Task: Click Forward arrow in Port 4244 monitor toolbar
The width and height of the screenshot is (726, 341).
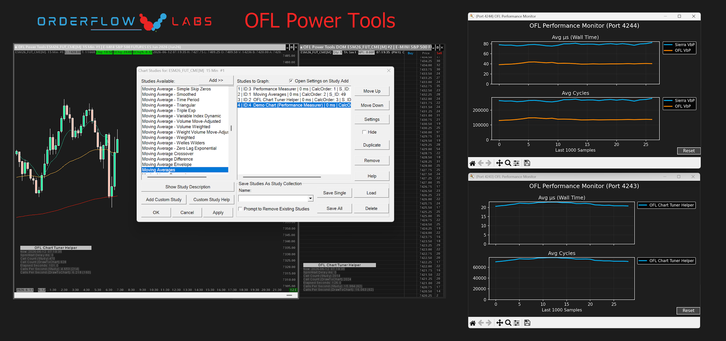Action: (489, 163)
